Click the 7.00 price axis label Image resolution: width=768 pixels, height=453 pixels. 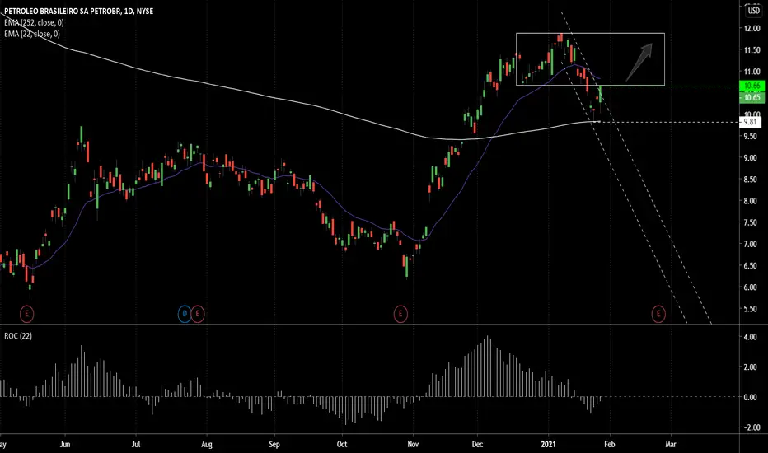752,244
